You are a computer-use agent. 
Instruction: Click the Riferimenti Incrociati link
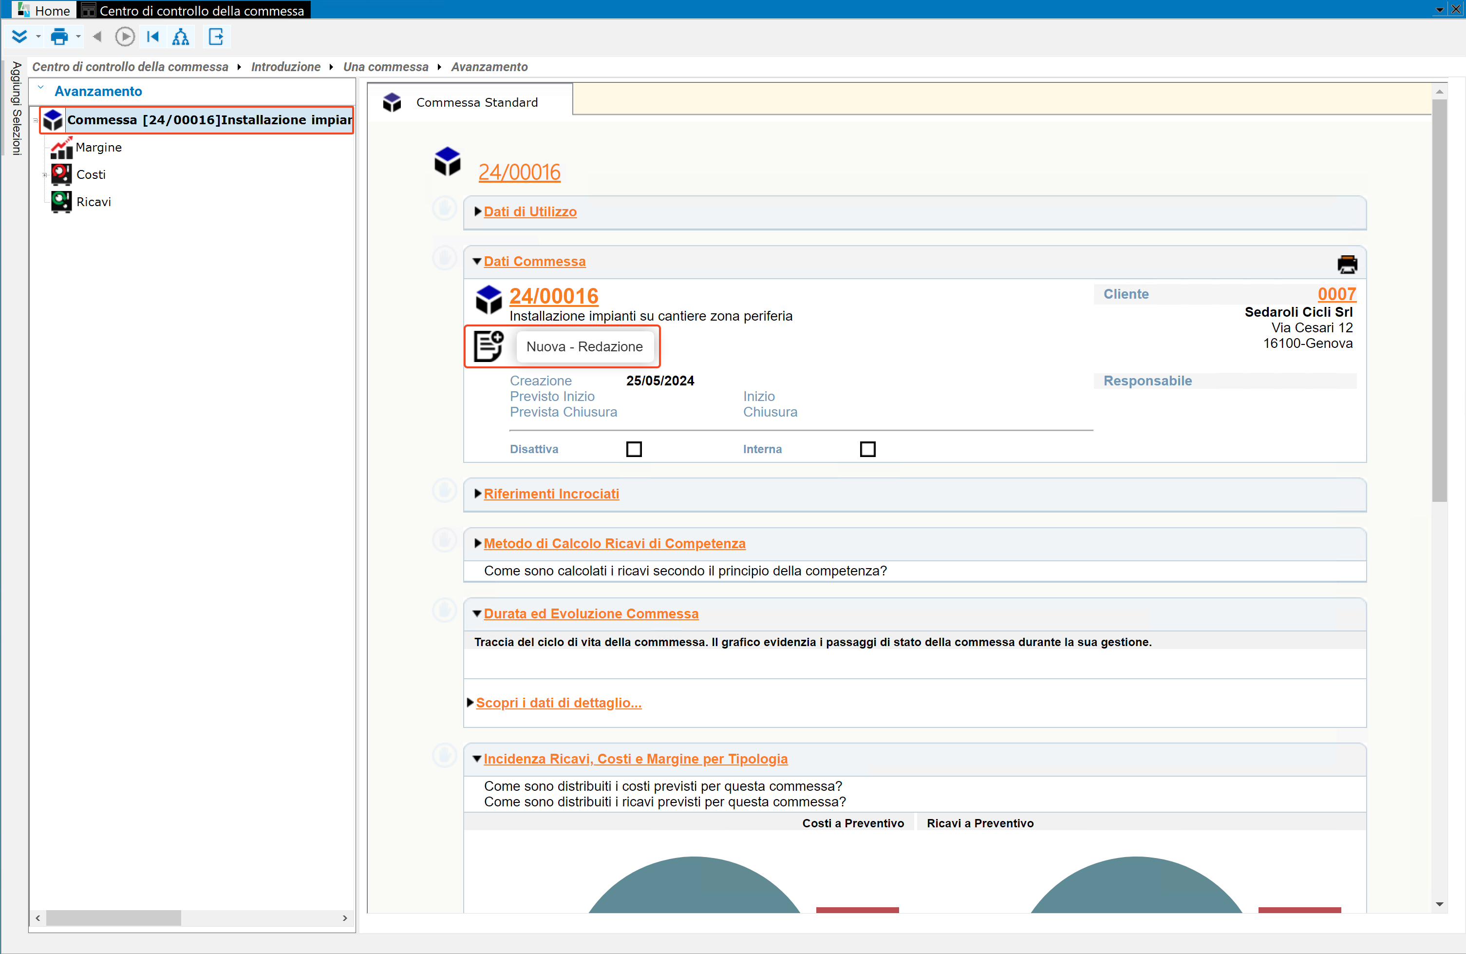click(551, 494)
